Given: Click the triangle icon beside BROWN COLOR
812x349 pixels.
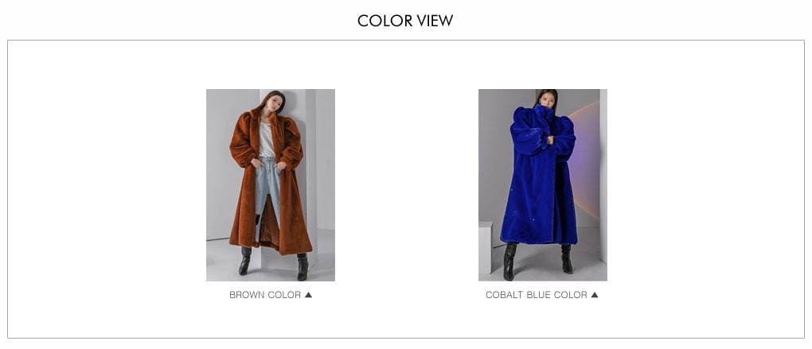Looking at the screenshot, I should click(308, 295).
